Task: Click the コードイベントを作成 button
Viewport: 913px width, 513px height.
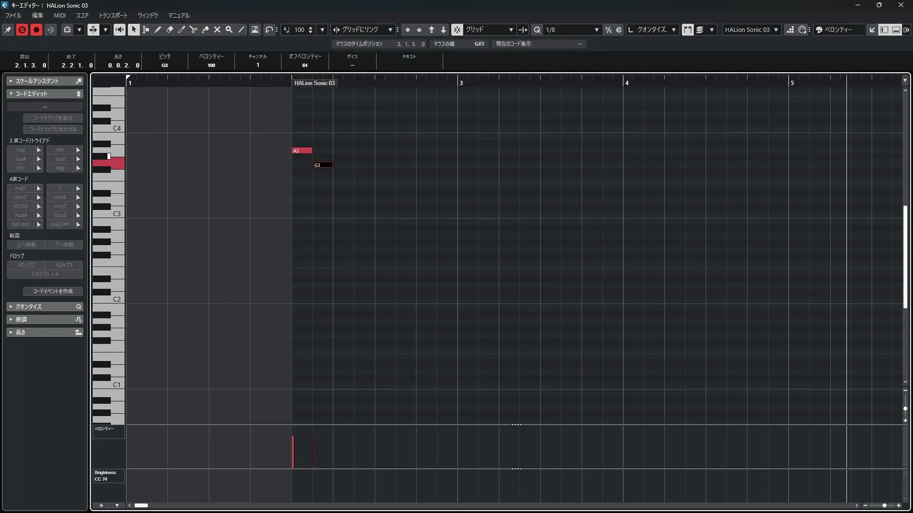Action: 53,291
